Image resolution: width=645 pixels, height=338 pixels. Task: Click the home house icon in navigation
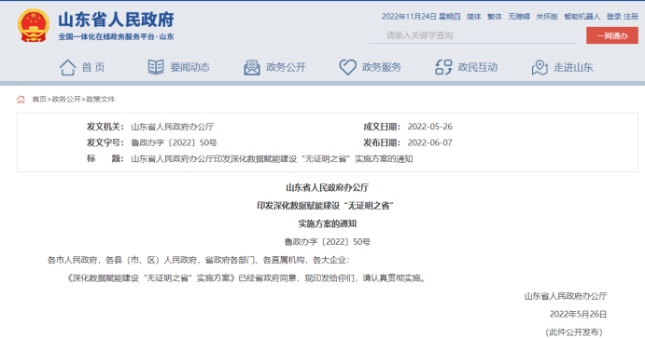click(x=67, y=67)
